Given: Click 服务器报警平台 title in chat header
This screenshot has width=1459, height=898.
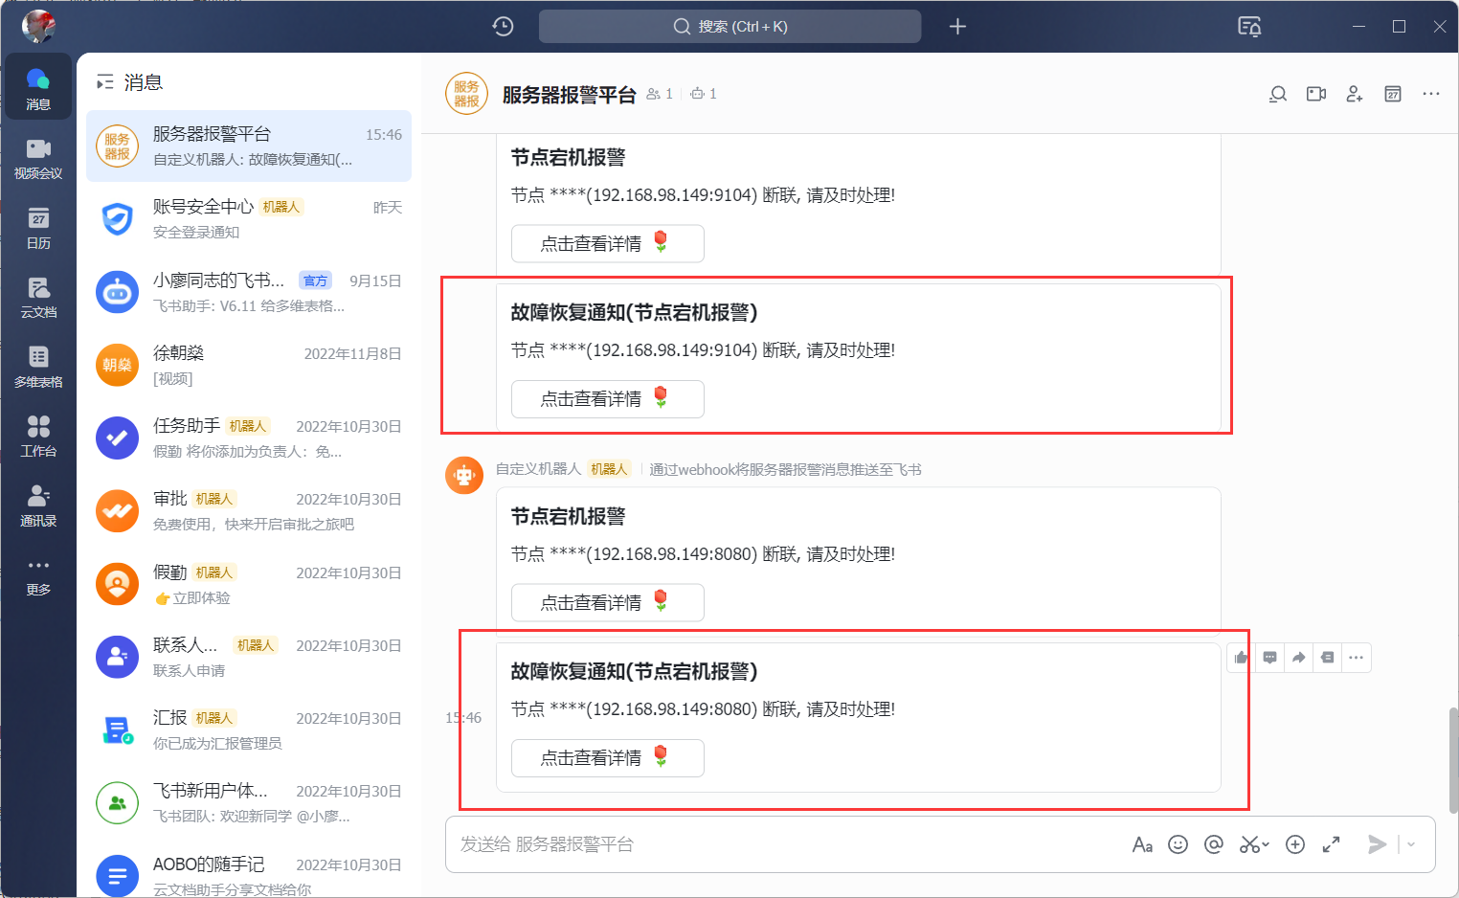Looking at the screenshot, I should point(569,95).
